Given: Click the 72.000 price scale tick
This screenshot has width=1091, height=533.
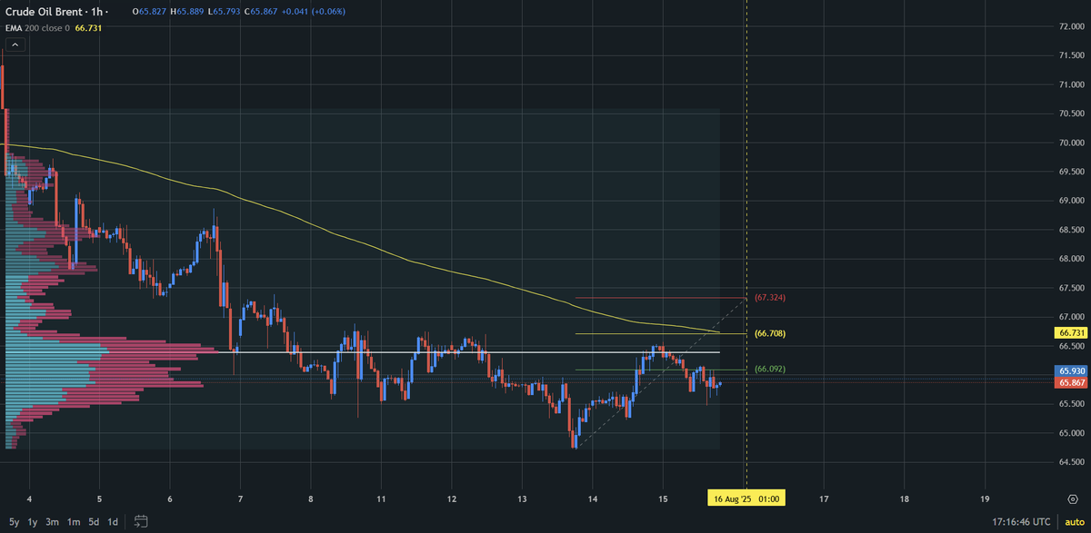Looking at the screenshot, I should (x=1072, y=26).
